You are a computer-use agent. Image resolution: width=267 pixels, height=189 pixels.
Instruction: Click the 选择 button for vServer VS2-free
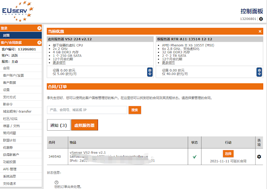[228, 154]
